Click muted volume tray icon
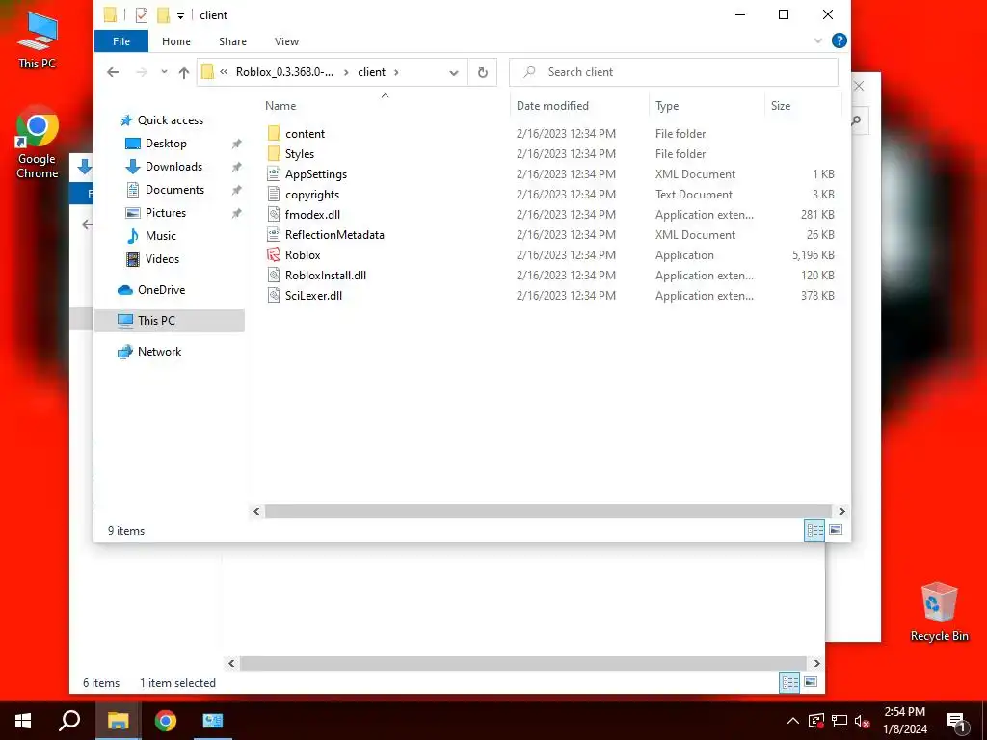Screen dimensions: 987x740 coord(862,721)
